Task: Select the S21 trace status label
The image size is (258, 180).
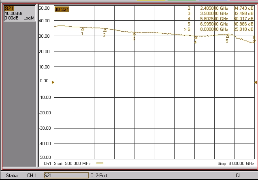Action: click(x=9, y=8)
